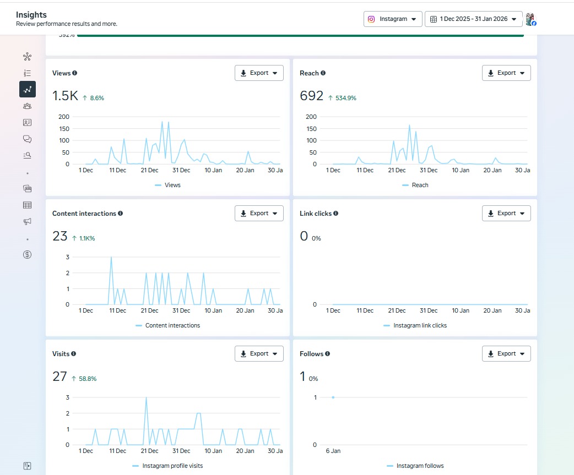This screenshot has height=475, width=574.
Task: Open the Planner list icon in sidebar
Action: [27, 73]
